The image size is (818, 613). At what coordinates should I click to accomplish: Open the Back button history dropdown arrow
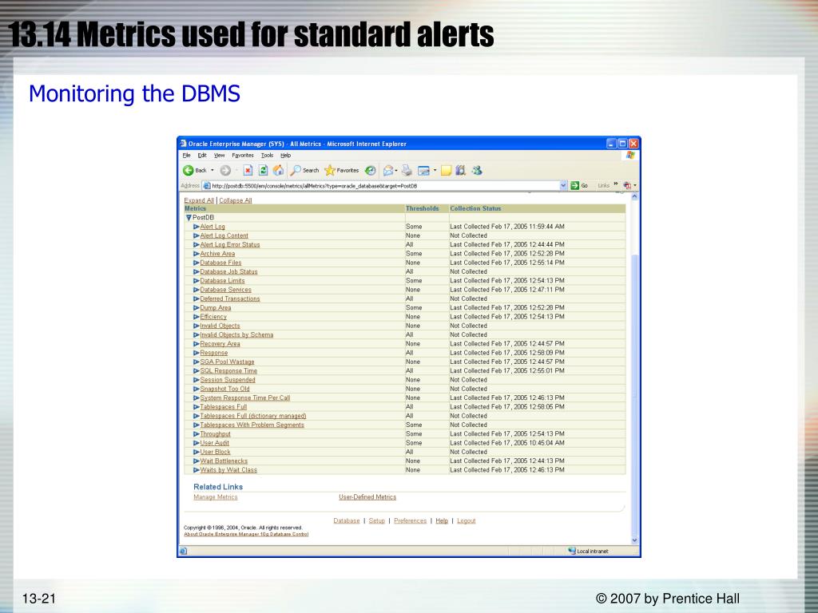click(212, 171)
